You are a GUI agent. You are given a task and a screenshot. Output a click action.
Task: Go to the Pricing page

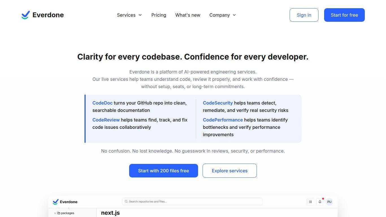coord(159,15)
